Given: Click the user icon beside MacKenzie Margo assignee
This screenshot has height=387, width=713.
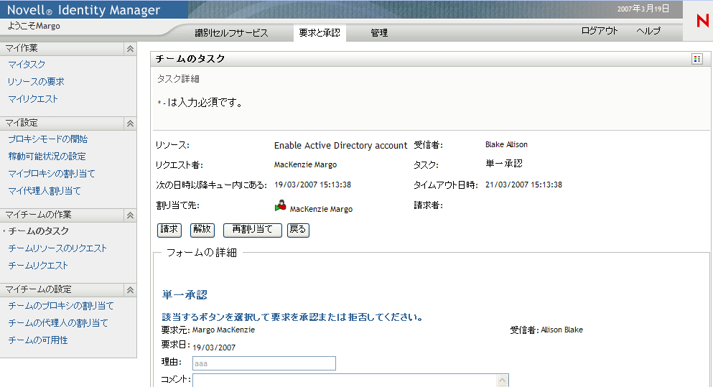Looking at the screenshot, I should 281,206.
